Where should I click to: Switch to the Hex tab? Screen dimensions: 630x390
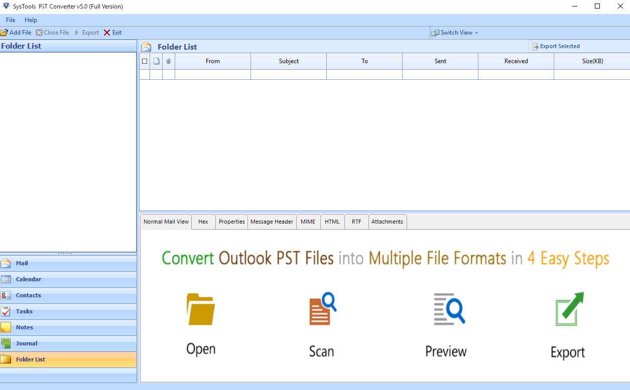(203, 222)
